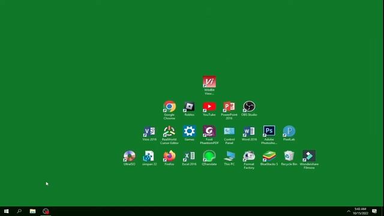This screenshot has height=216, width=384.
Task: Open the Action Center notifications
Action: pos(374,211)
